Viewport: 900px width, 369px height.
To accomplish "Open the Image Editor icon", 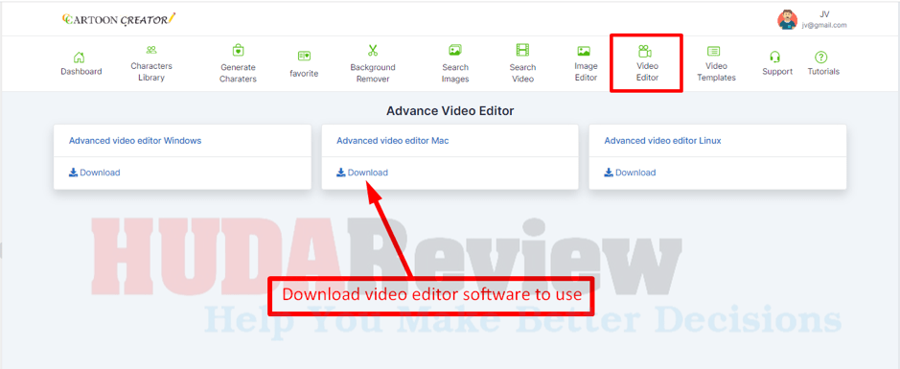I will [584, 51].
